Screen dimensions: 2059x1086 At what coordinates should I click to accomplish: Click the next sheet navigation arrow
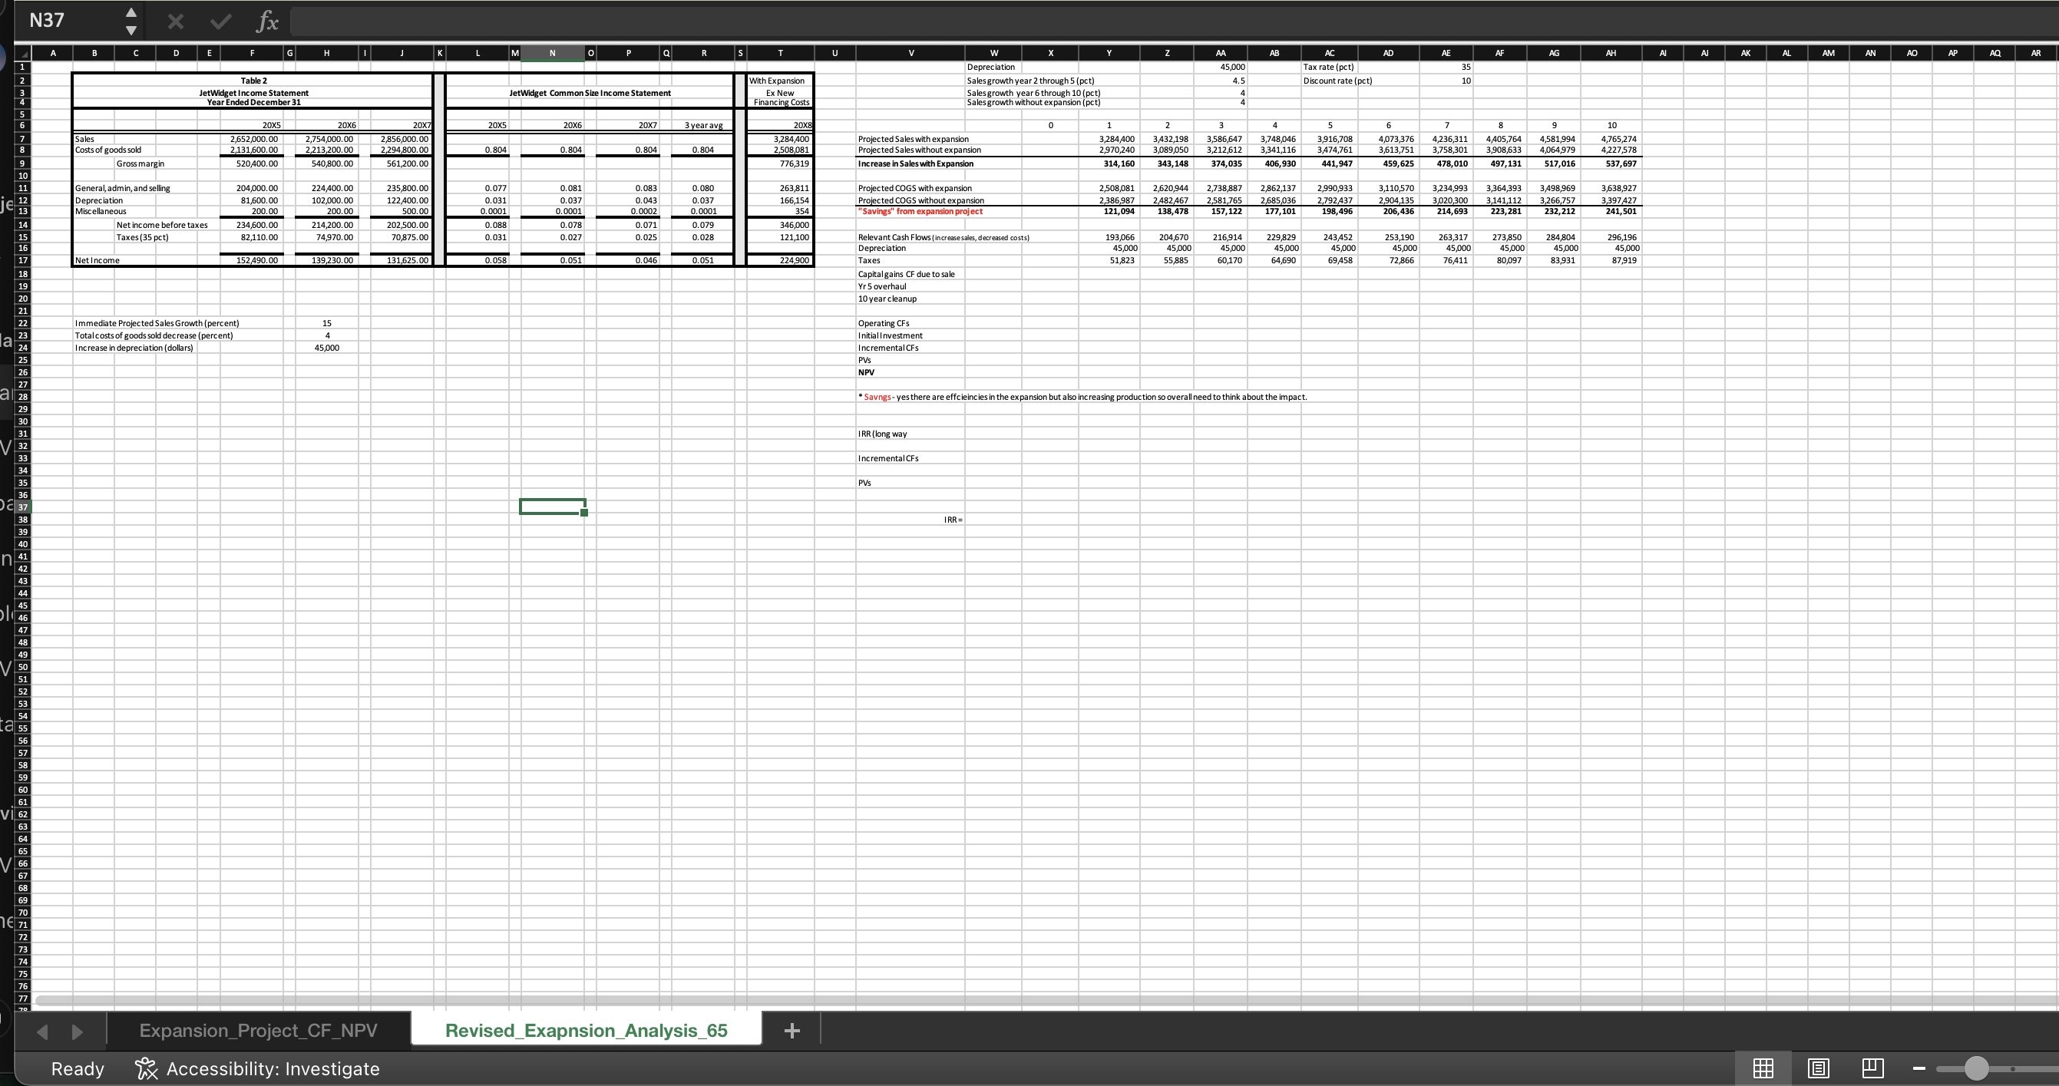pos(78,1032)
